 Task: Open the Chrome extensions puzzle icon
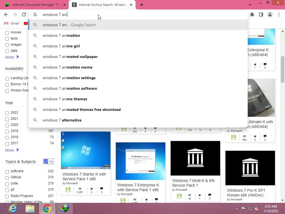tap(252, 14)
